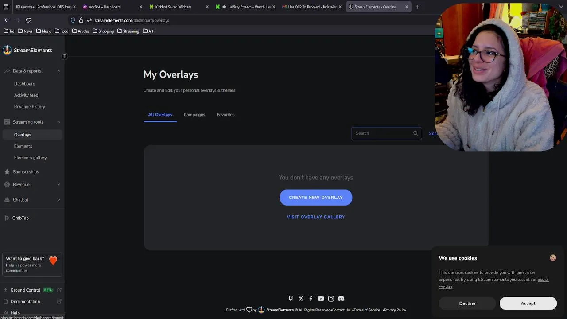Accept cookies in the banner

(528, 303)
